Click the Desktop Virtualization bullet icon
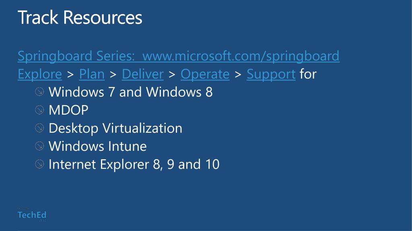 click(x=39, y=128)
